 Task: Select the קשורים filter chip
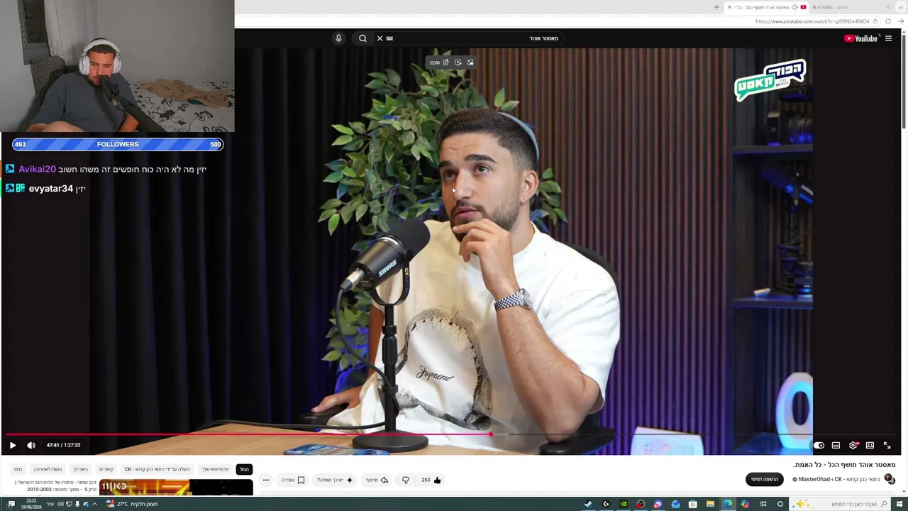pyautogui.click(x=106, y=469)
